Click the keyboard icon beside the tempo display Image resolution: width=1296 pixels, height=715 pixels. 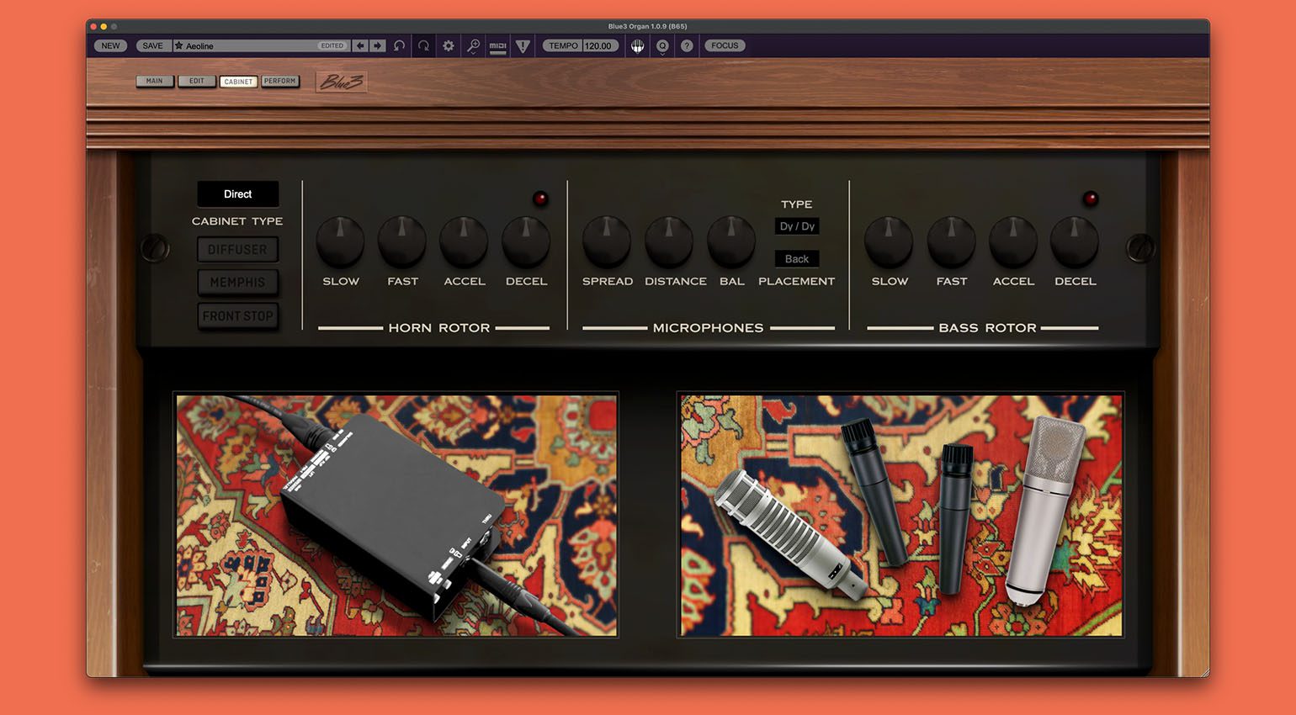tap(637, 45)
